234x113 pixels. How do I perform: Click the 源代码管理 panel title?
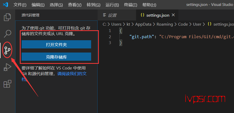[30, 15]
